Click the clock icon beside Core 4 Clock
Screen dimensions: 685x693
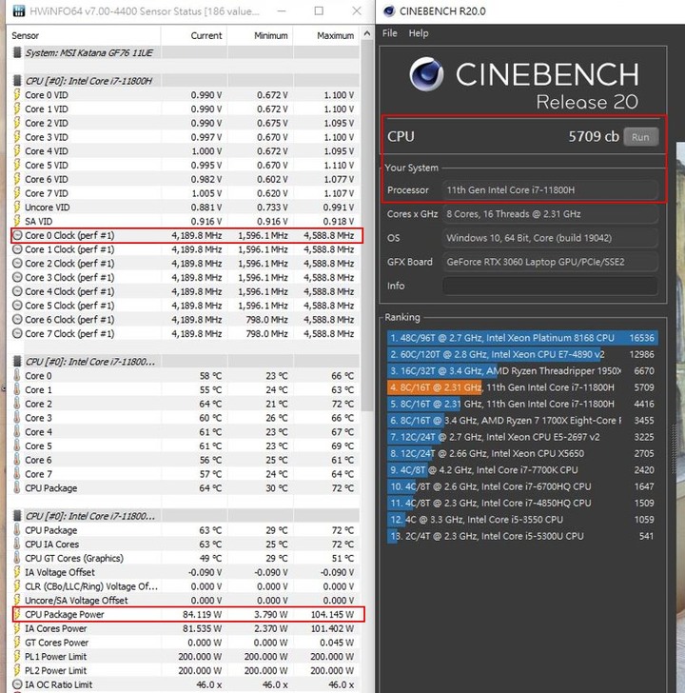[x=17, y=291]
